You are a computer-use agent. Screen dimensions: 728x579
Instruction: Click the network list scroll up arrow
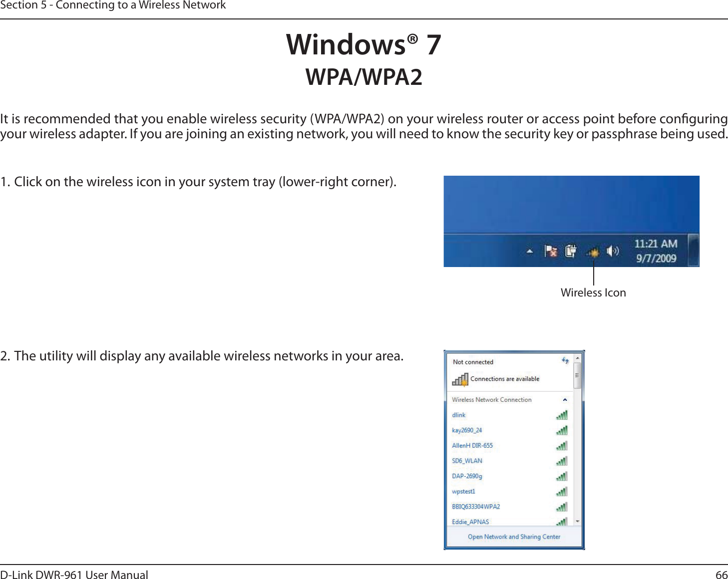[x=577, y=358]
